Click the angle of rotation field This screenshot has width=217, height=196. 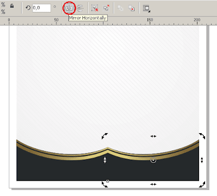coord(42,8)
